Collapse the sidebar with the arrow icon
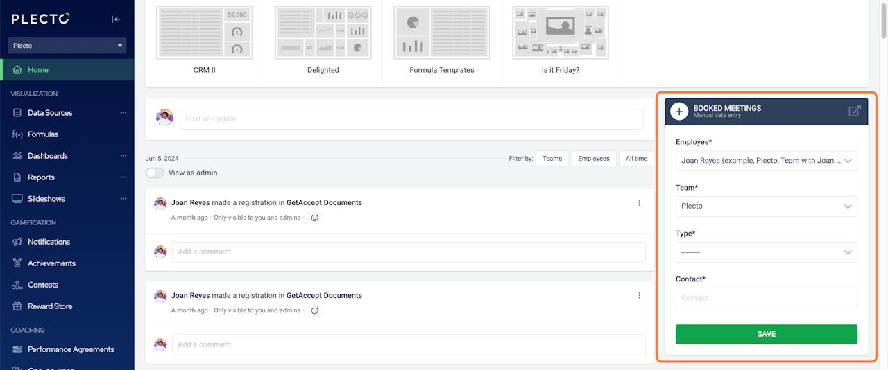The height and width of the screenshot is (370, 888). (116, 19)
